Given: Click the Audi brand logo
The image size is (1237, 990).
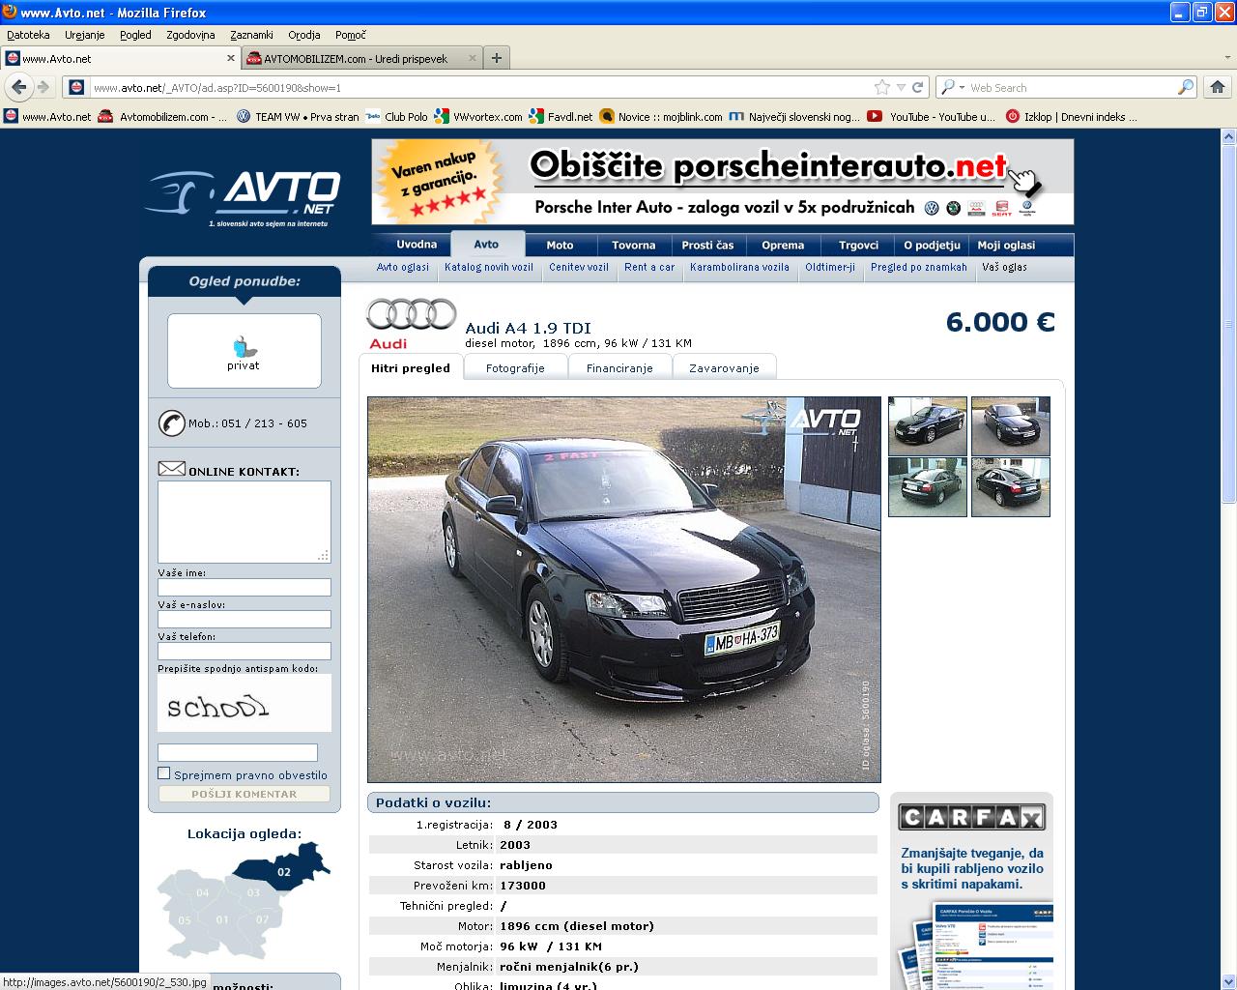Looking at the screenshot, I should click(411, 323).
